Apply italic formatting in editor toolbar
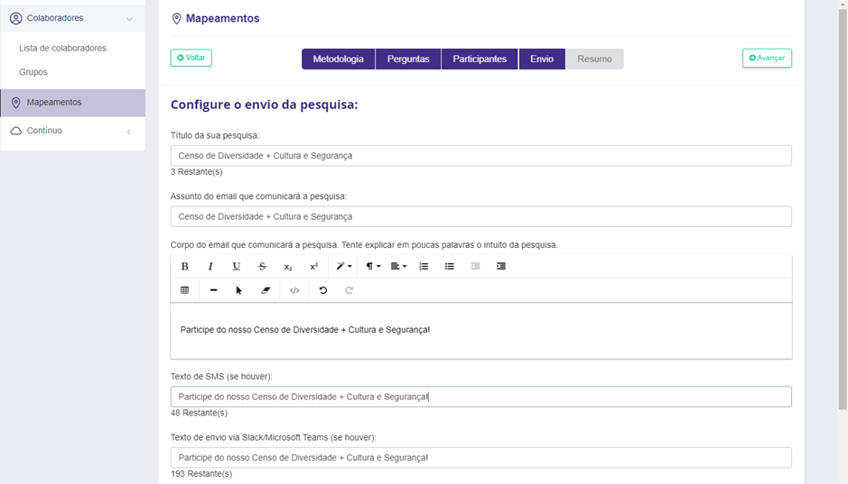Image resolution: width=848 pixels, height=484 pixels. point(210,267)
